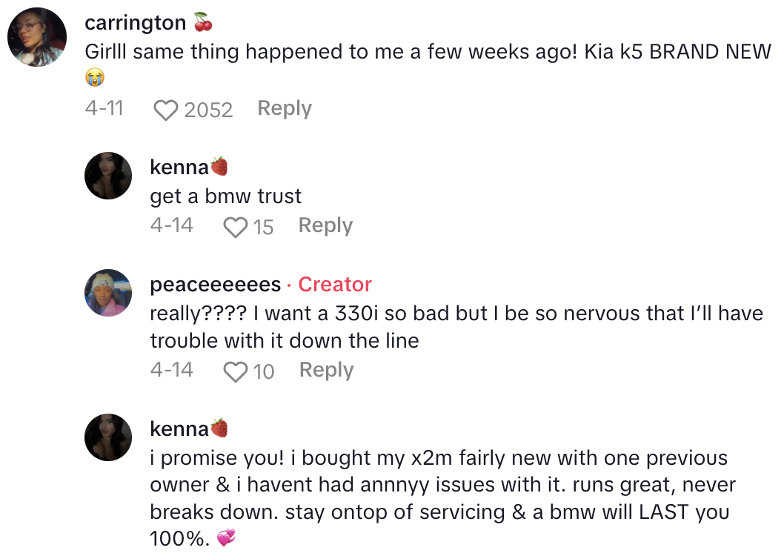The image size is (784, 556).
Task: Tap the heart on peaceeeeees' creator reply
Action: pyautogui.click(x=236, y=371)
